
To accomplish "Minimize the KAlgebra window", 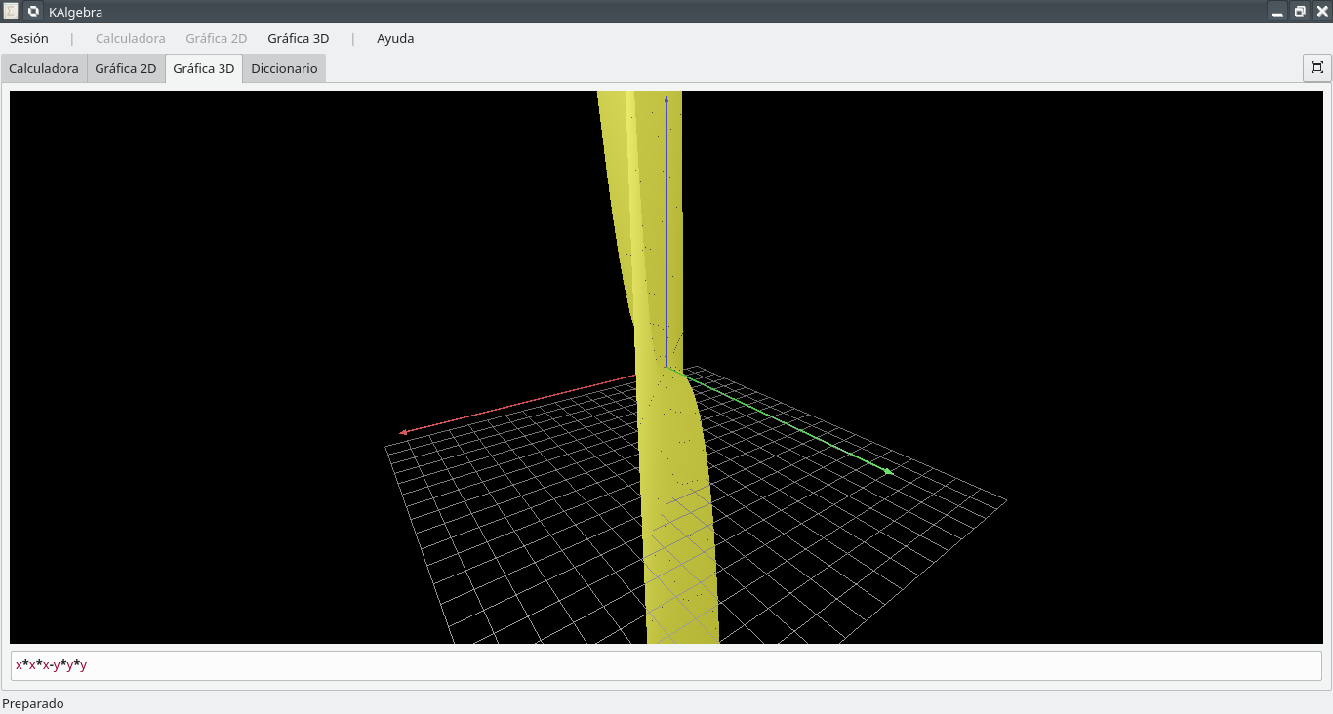I will (1277, 12).
